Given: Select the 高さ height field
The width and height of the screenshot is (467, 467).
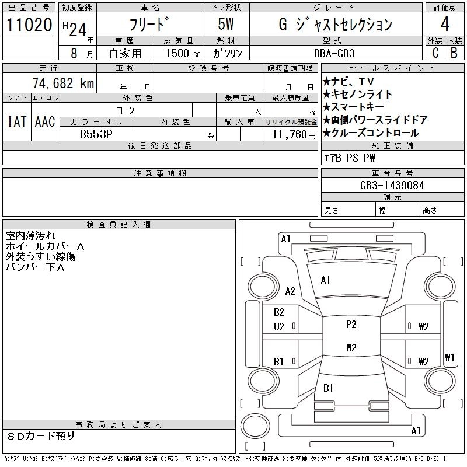Looking at the screenshot, I should 442,210.
